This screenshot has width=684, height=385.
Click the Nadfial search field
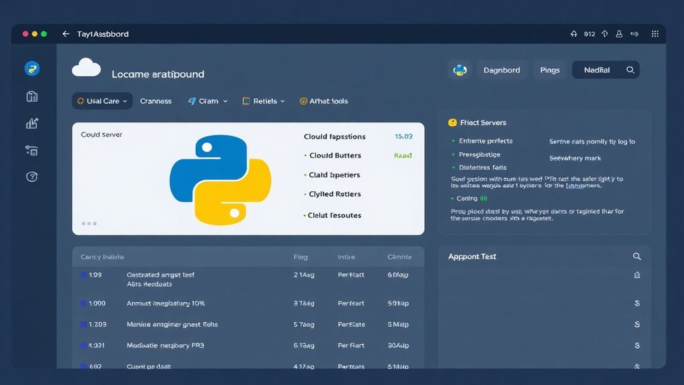pyautogui.click(x=605, y=70)
